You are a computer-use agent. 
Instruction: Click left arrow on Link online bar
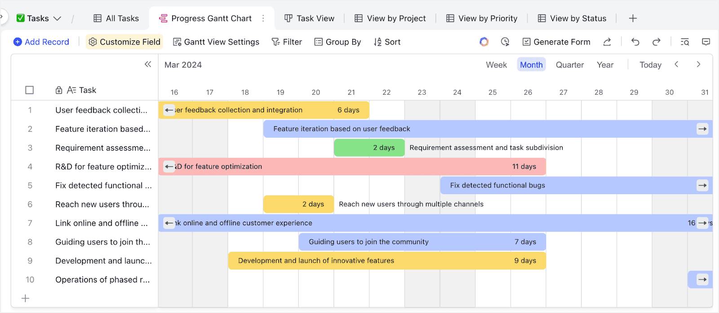[169, 223]
